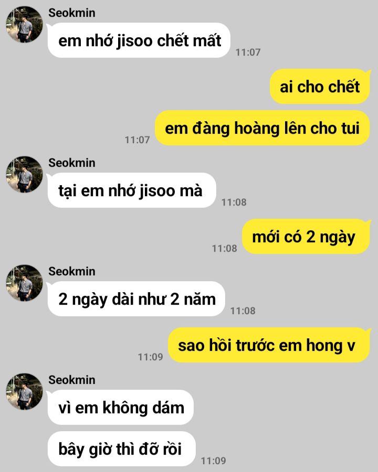Tap the yellow message 'mới có 2 ngày'
The width and height of the screenshot is (378, 472).
pos(306,237)
